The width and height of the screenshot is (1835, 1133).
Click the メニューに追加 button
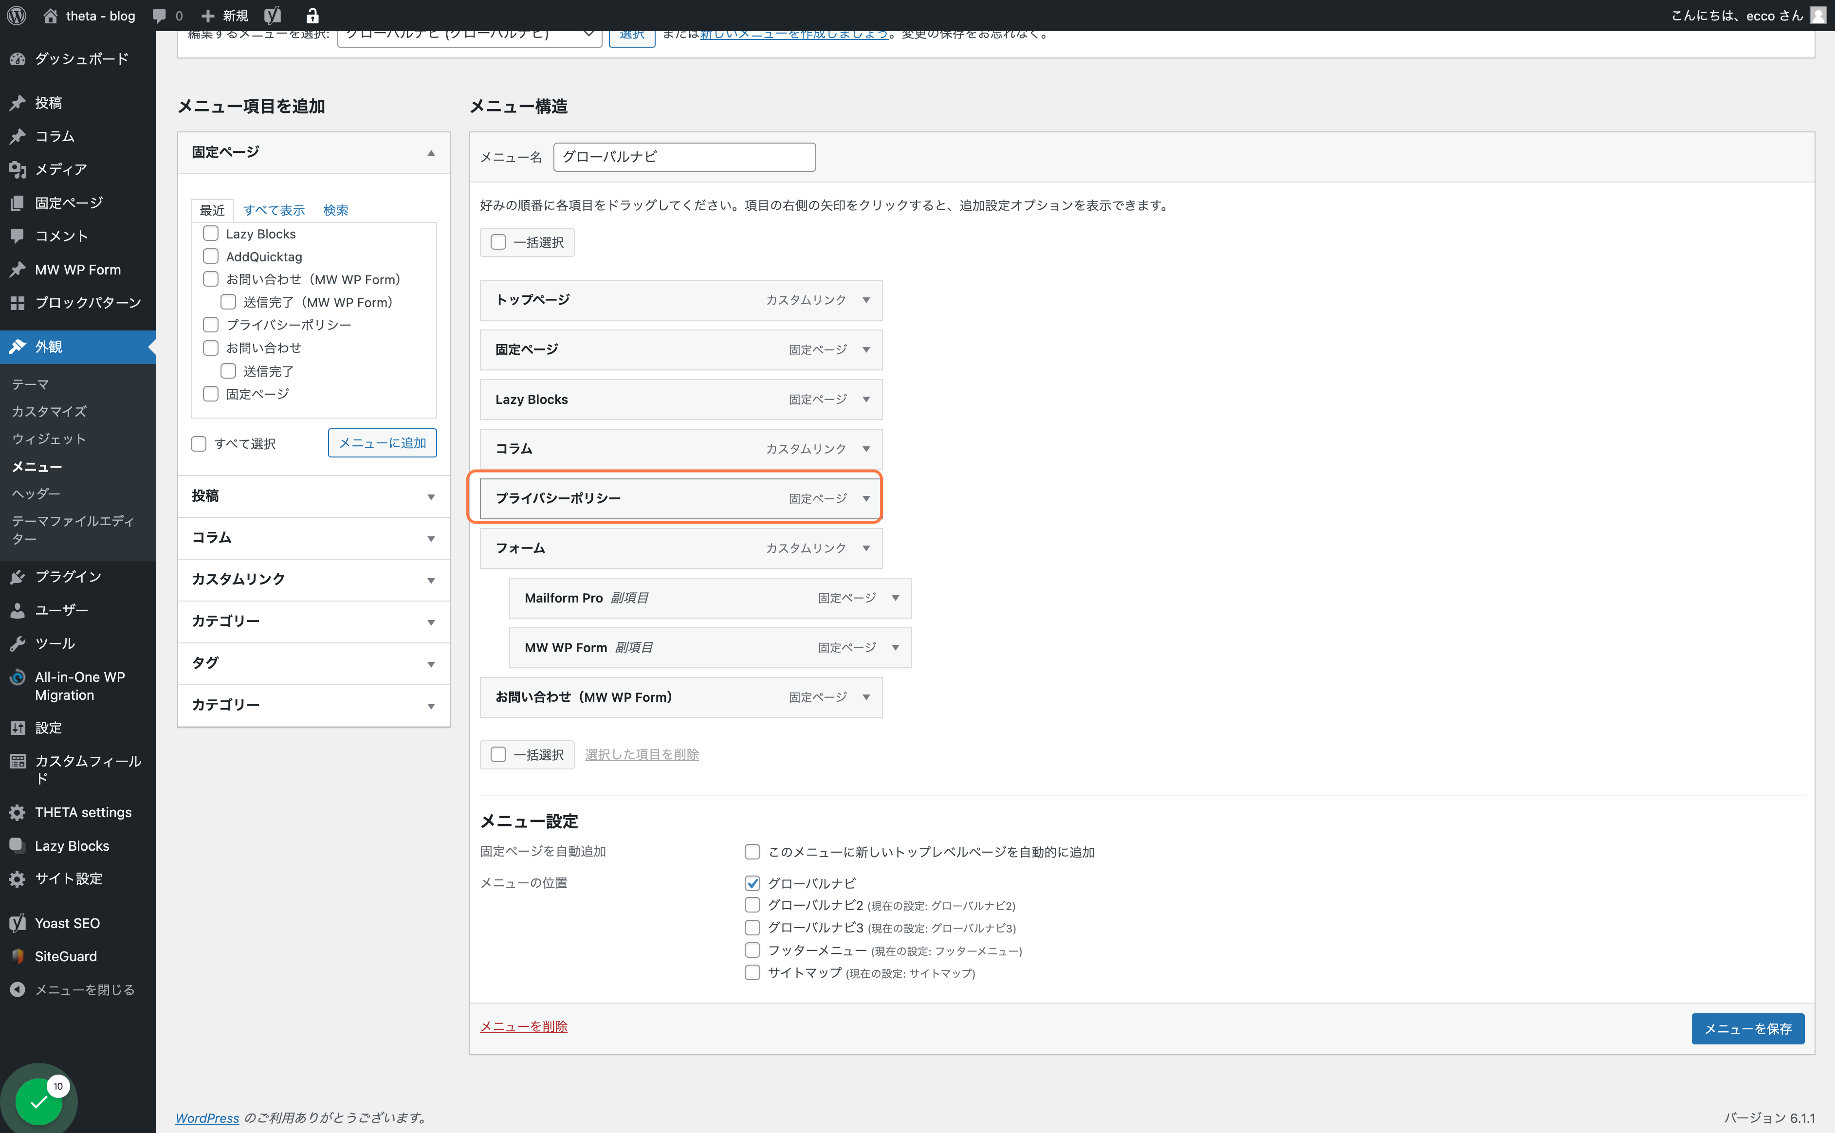(x=382, y=443)
